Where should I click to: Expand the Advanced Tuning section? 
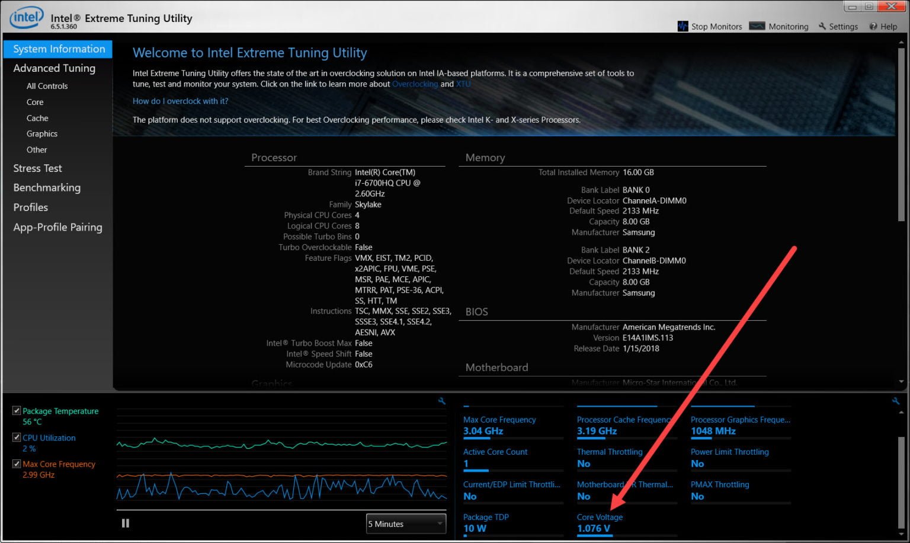(x=54, y=68)
